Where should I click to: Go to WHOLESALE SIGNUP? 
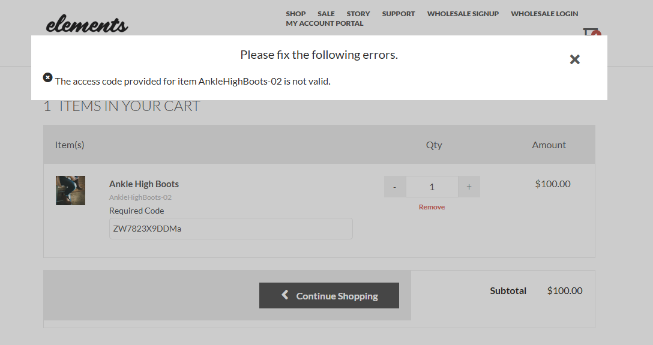(x=463, y=14)
